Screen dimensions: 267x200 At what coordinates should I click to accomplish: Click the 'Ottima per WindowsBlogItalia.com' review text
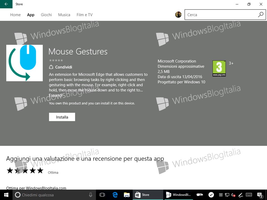point(36,188)
